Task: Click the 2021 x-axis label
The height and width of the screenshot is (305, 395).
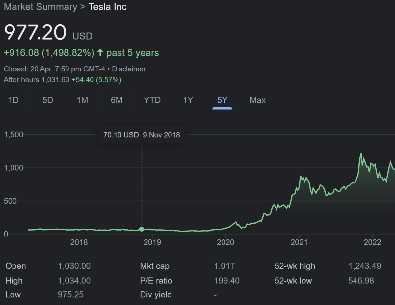Action: tap(299, 243)
